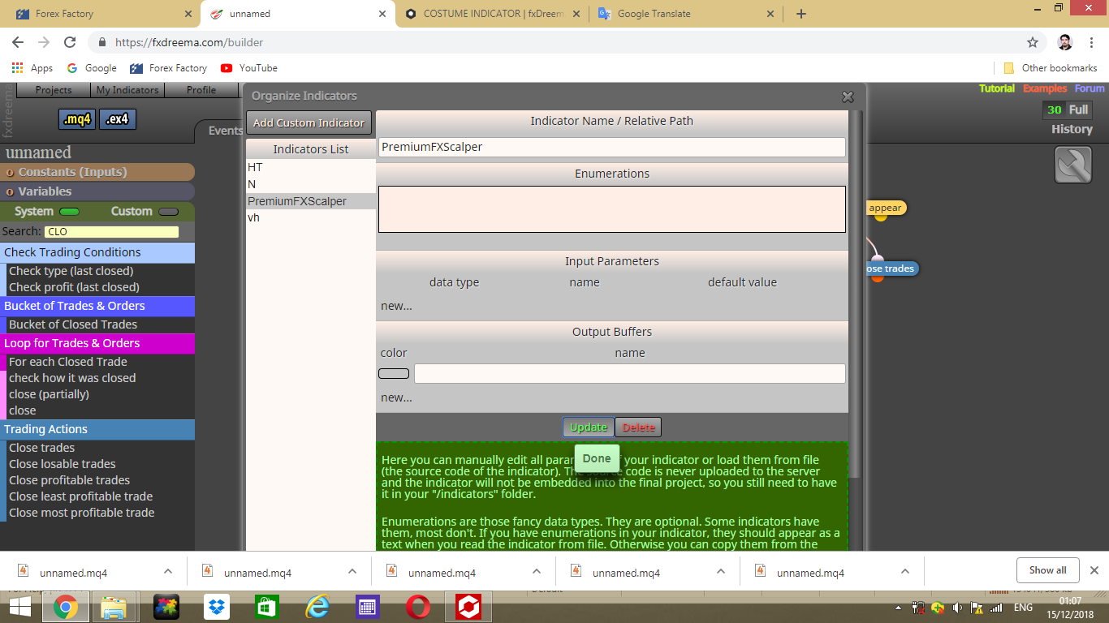
Task: Open Action Center flag icon
Action: [x=977, y=608]
